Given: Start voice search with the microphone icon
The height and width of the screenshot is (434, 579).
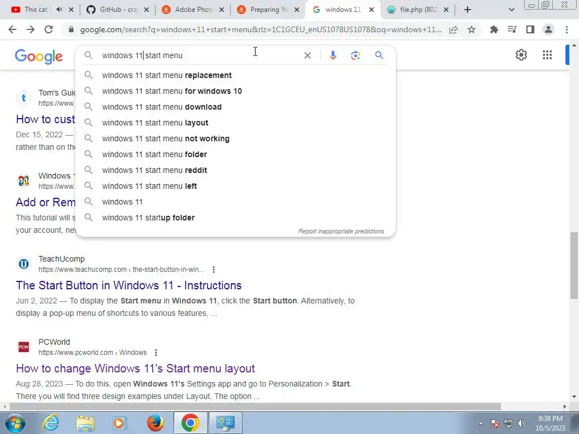Looking at the screenshot, I should 332,55.
